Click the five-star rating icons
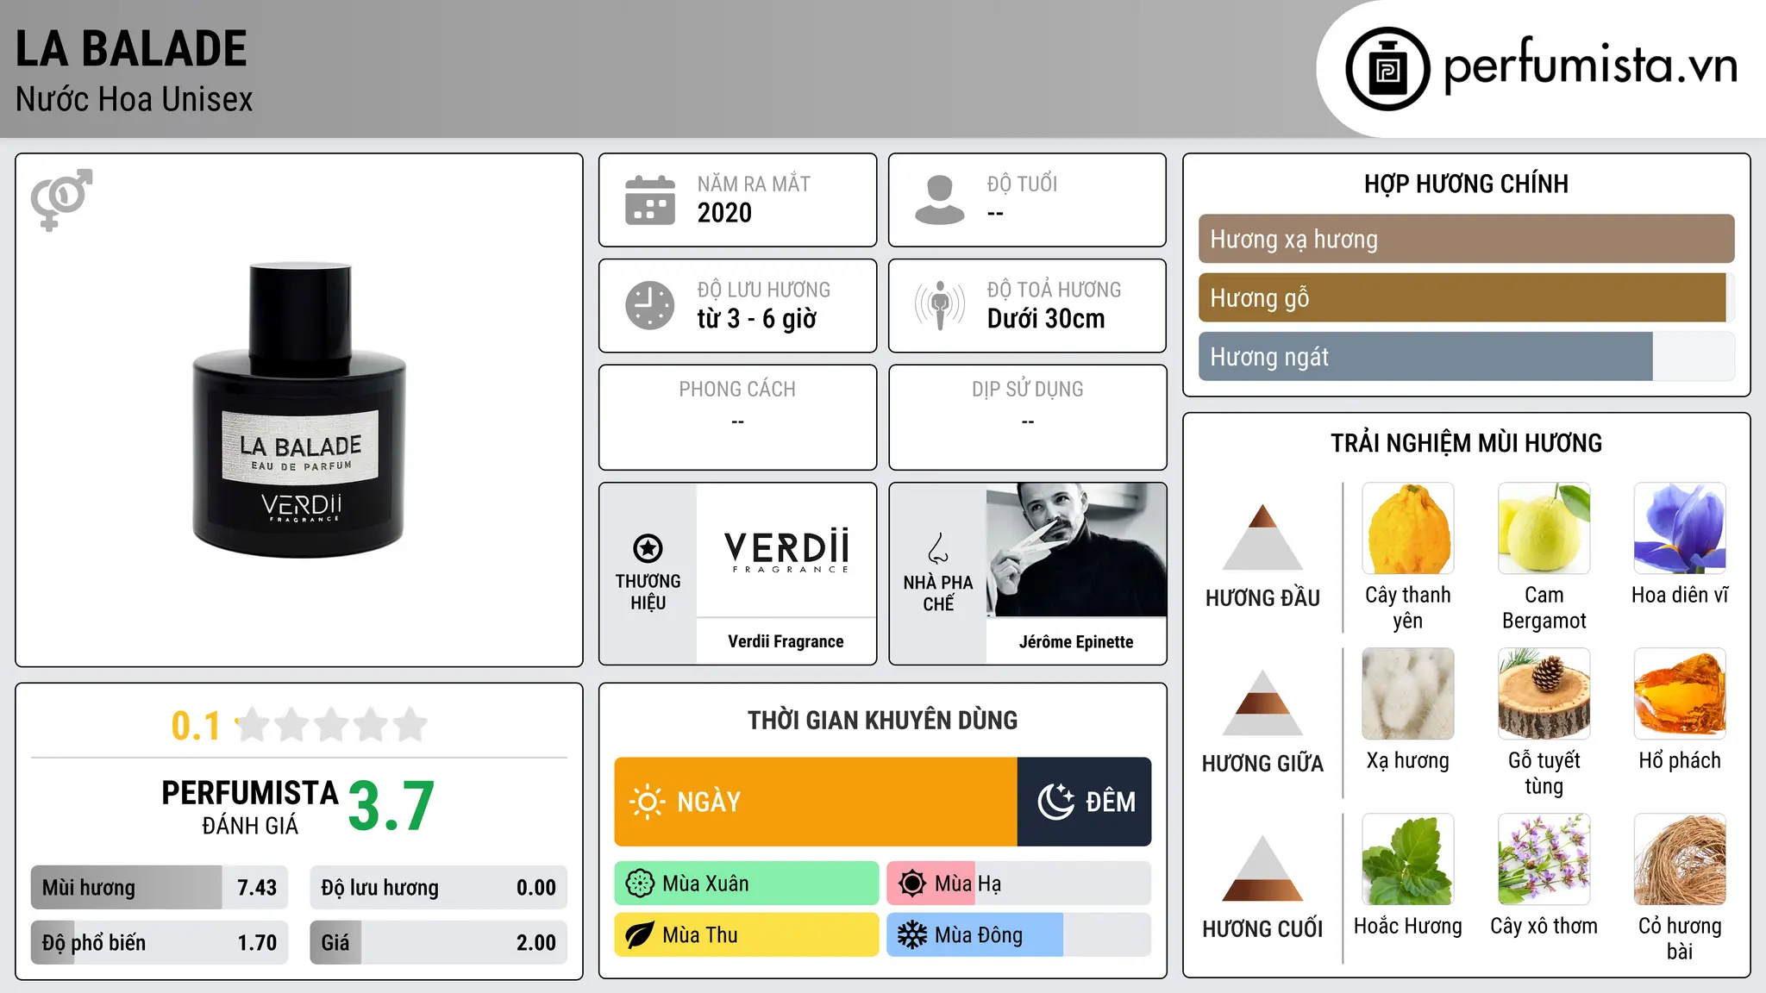The image size is (1766, 993). tap(332, 725)
